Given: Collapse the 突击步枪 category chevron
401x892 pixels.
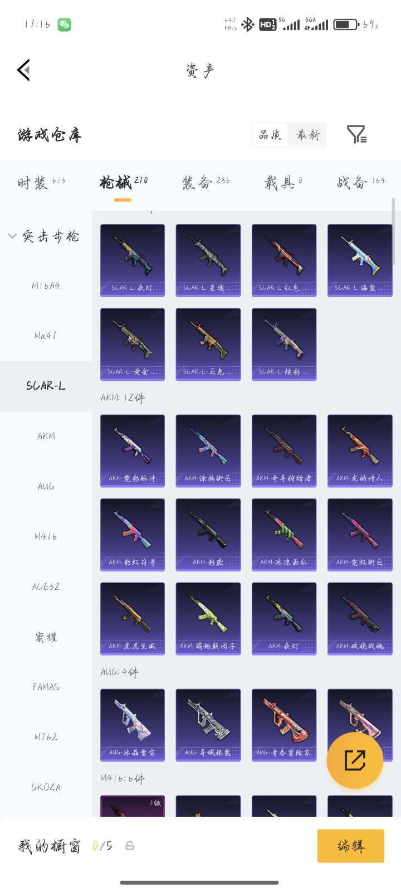Looking at the screenshot, I should (12, 236).
